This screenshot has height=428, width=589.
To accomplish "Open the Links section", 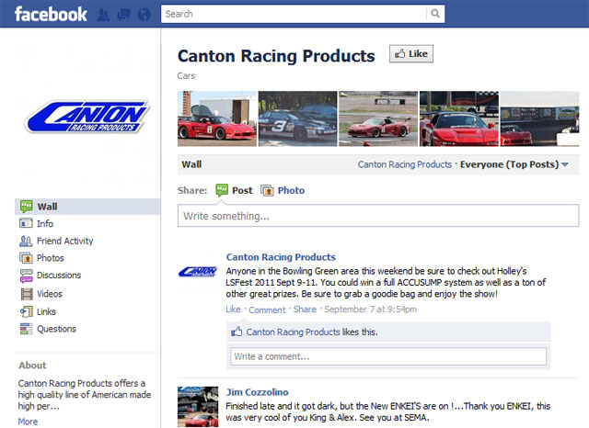I will pyautogui.click(x=46, y=312).
